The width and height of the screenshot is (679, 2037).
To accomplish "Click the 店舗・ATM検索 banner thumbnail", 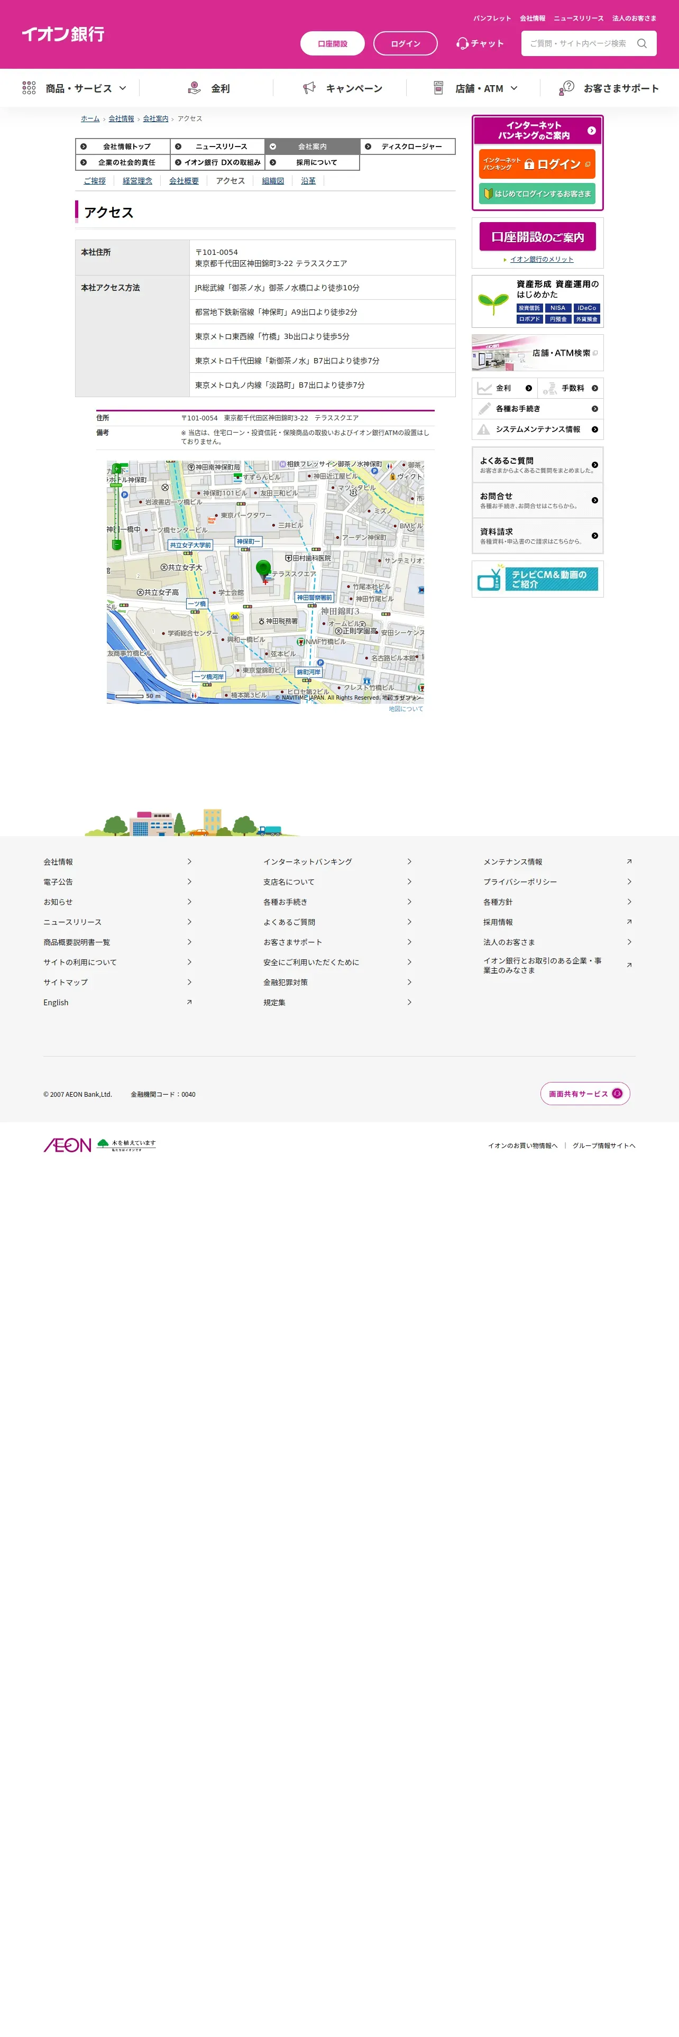I will 537,353.
